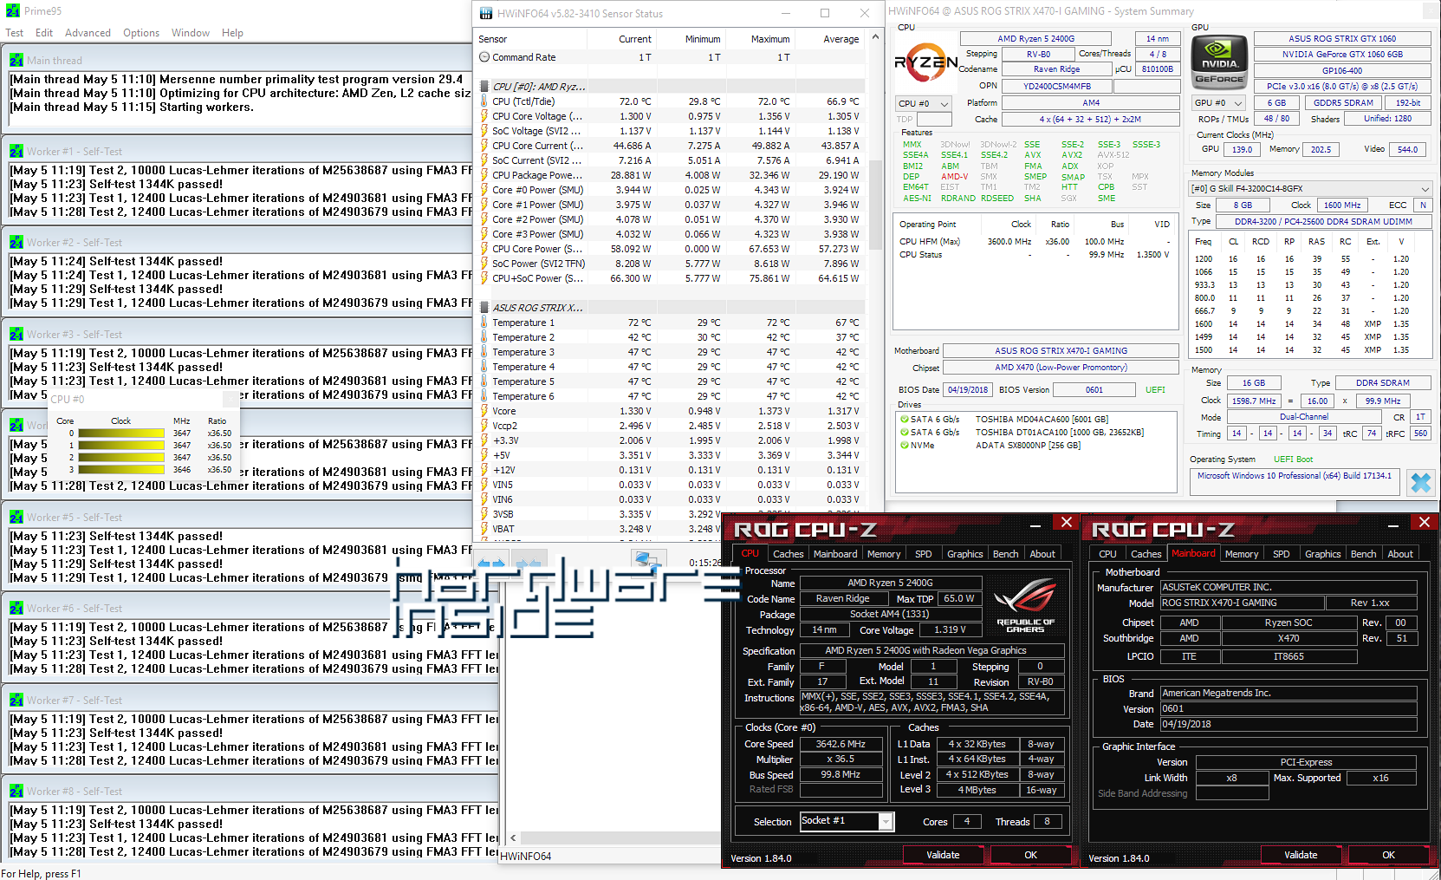1441x880 pixels.
Task: Switch to SPD tab in right CPU-Z
Action: 1282,554
